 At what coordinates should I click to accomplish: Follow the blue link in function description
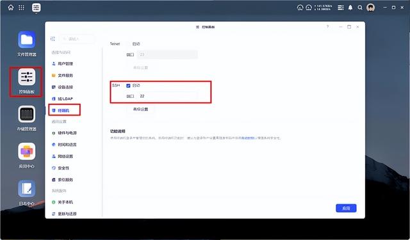tap(249, 138)
